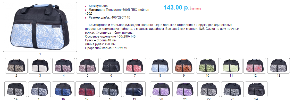This screenshot has height=109, width=294.
Task: Select the light blue bag thumbnail 8
Action: coord(160,66)
